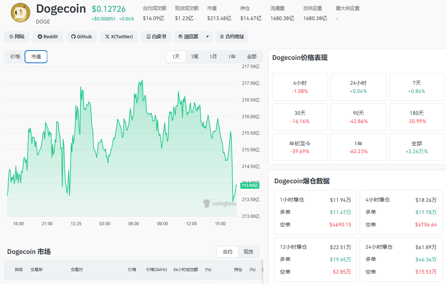Click the 24小时 performance card
The width and height of the screenshot is (446, 284).
[x=359, y=87]
